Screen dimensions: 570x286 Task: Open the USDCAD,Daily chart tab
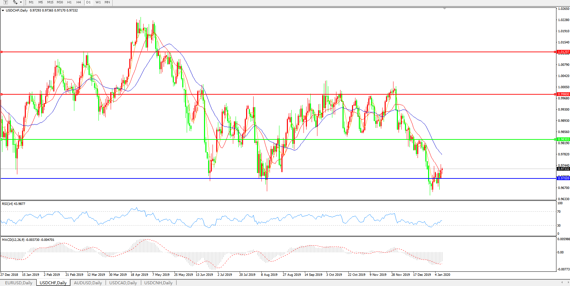coord(123,283)
